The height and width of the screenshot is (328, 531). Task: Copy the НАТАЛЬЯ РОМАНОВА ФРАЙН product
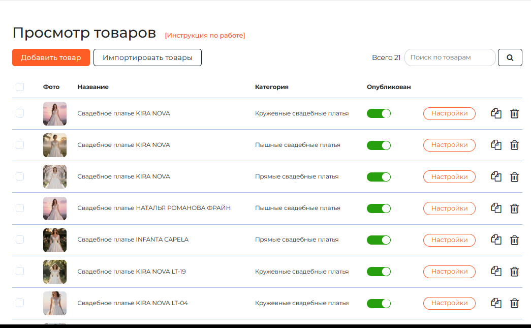pyautogui.click(x=496, y=207)
